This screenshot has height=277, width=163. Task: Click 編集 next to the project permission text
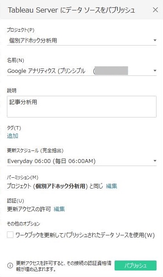pyautogui.click(x=112, y=186)
